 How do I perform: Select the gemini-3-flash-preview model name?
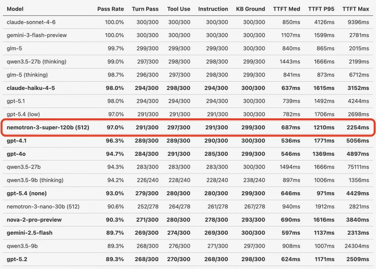pos(36,35)
